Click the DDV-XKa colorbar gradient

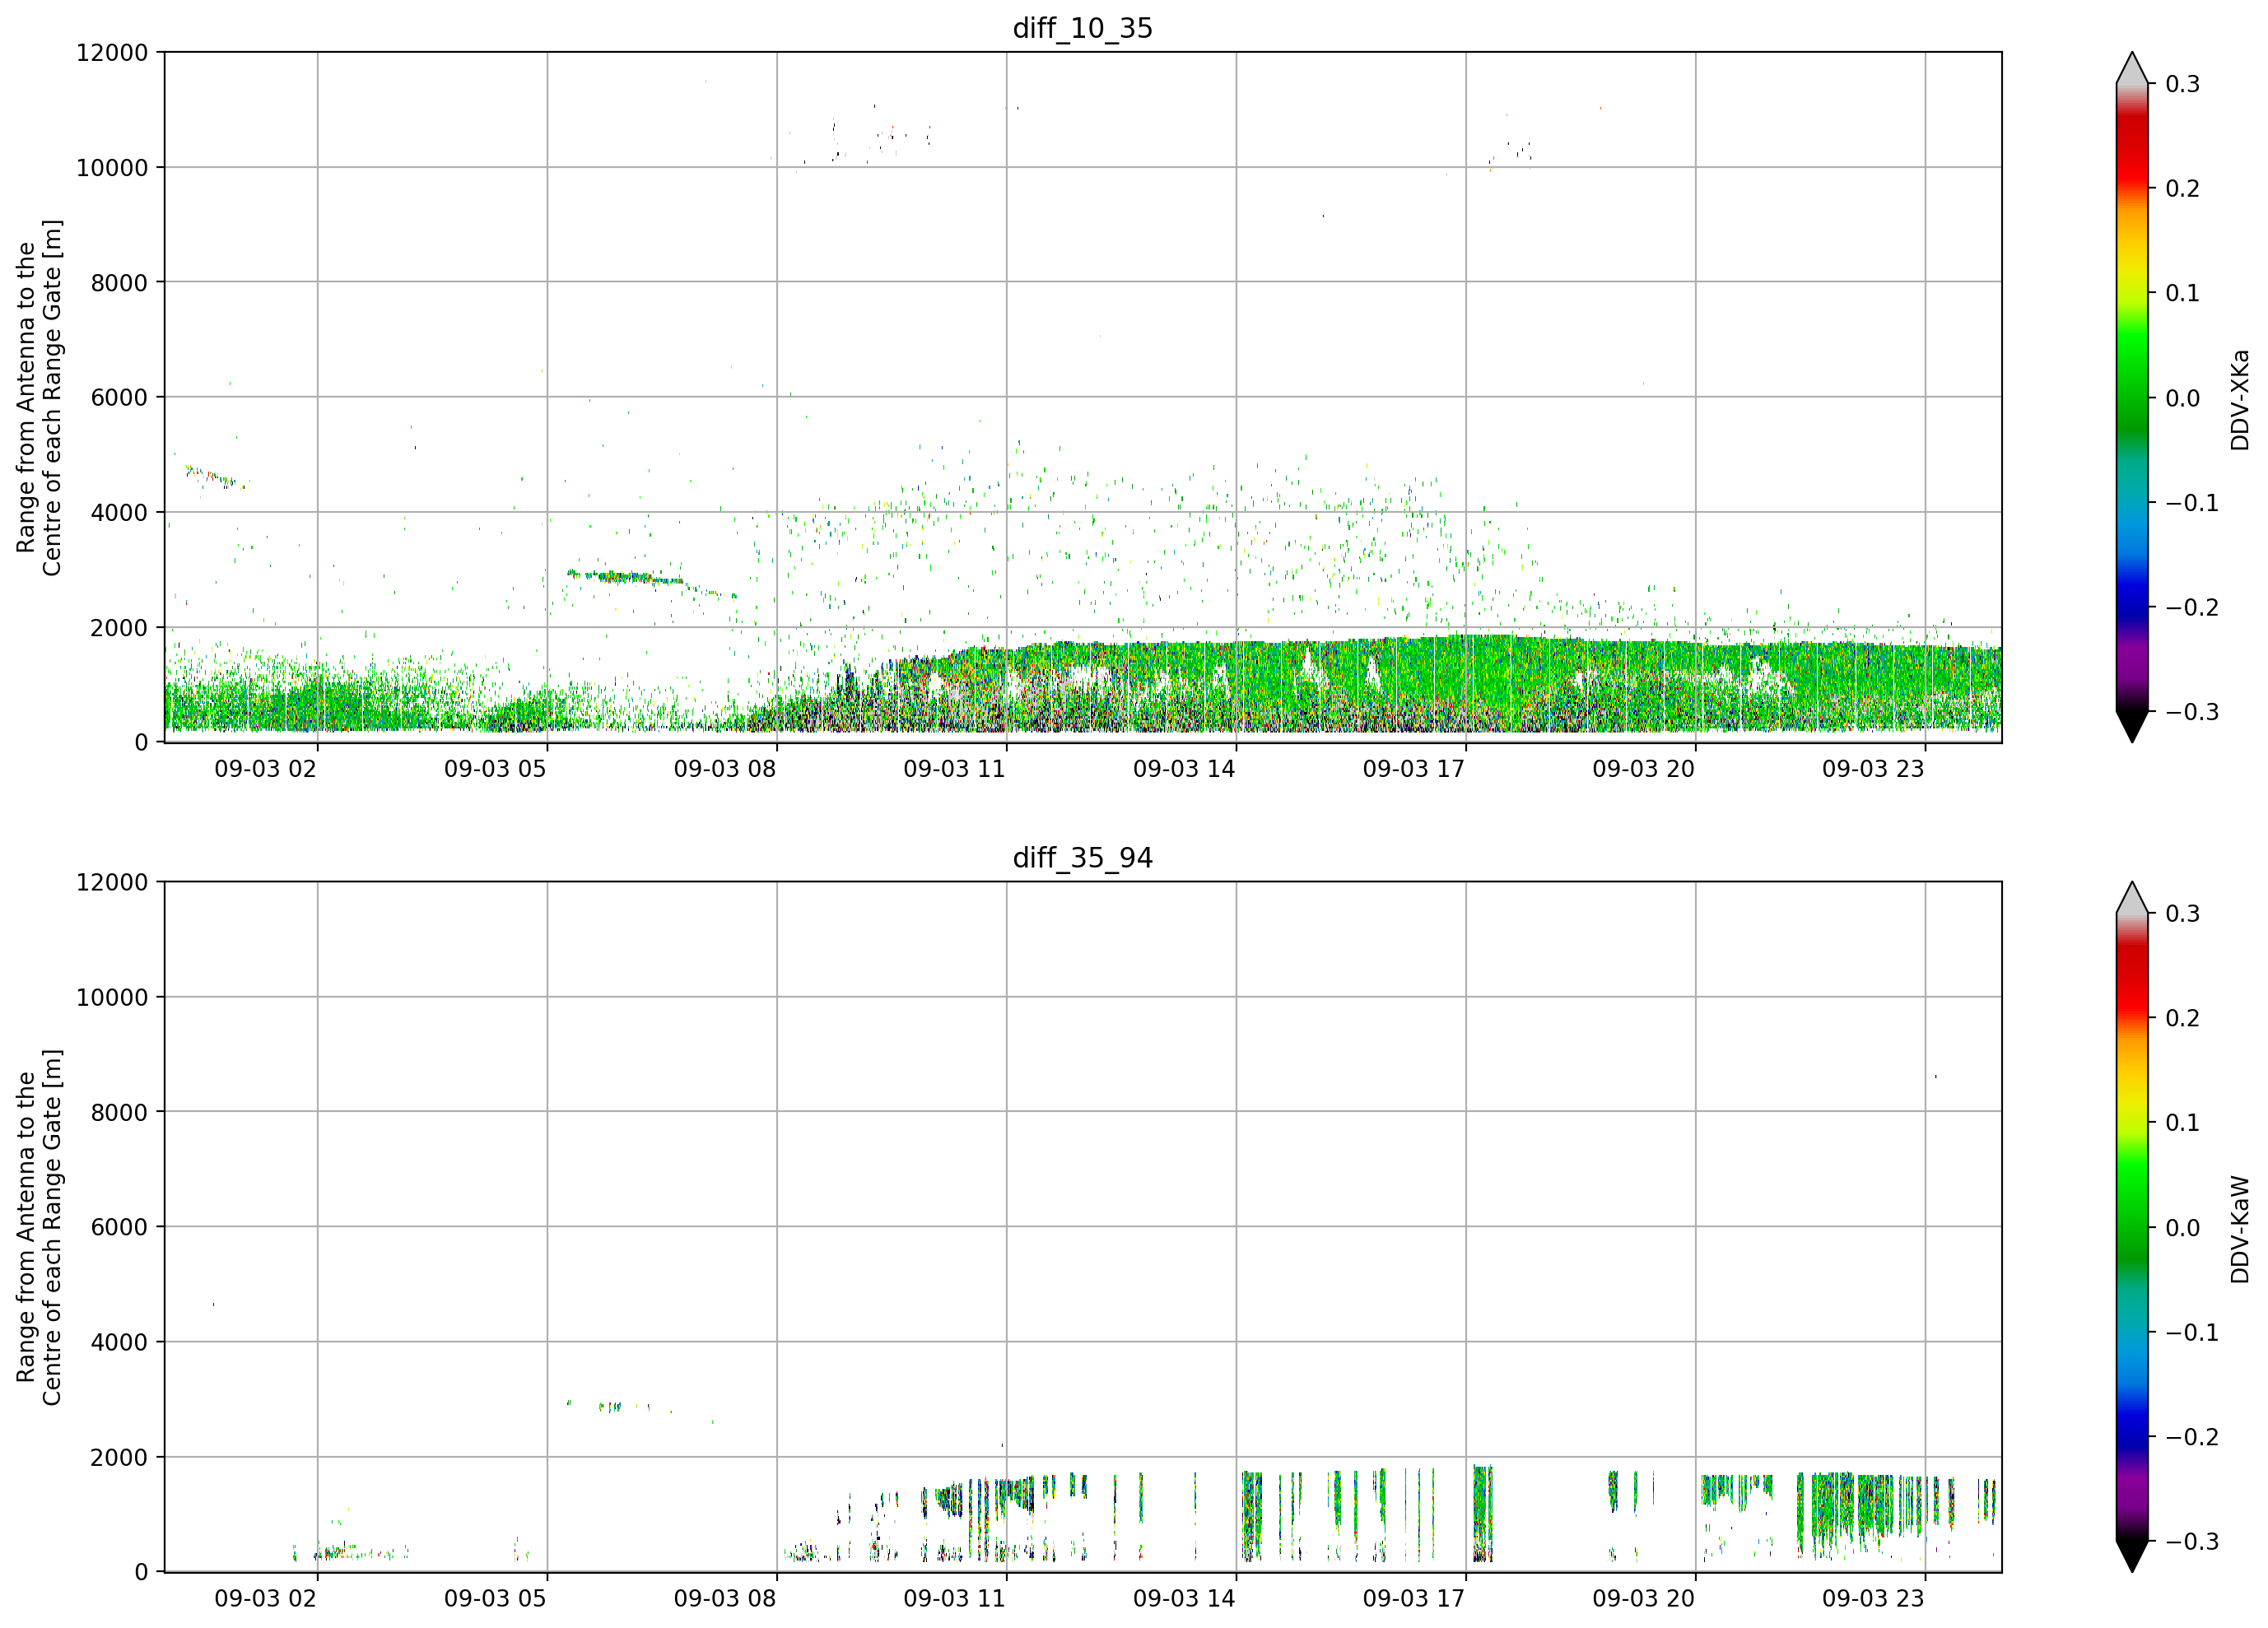pos(2132,397)
